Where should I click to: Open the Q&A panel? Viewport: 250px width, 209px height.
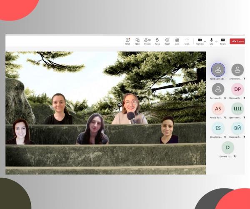coord(137,41)
